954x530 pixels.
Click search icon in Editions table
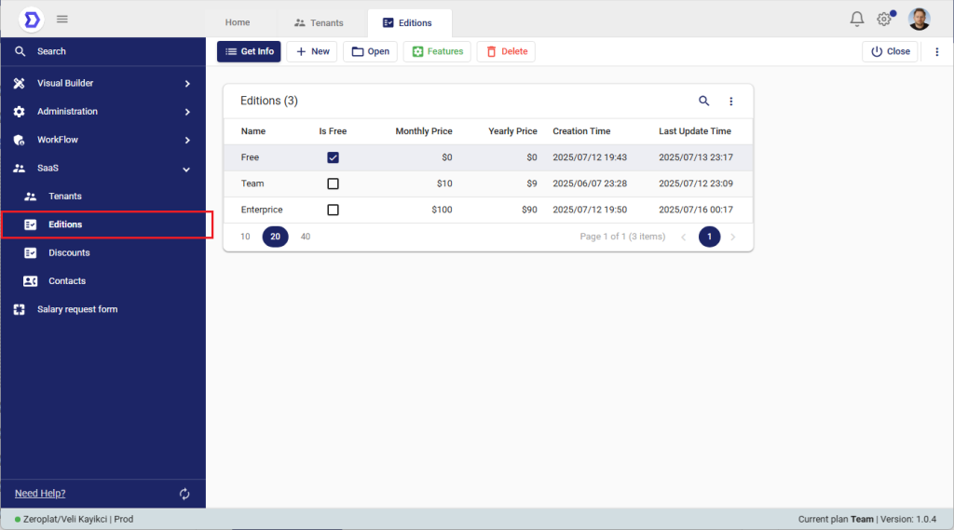[704, 101]
